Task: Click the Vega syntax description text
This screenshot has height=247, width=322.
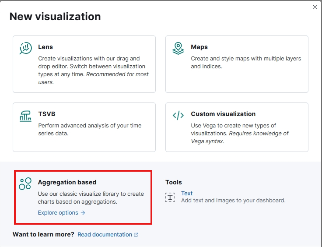Action: point(240,133)
